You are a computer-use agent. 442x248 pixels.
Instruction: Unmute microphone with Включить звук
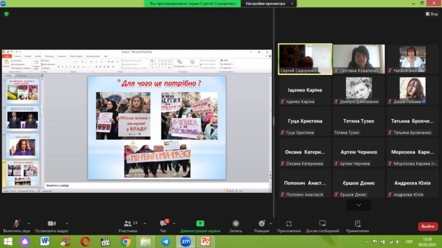pyautogui.click(x=16, y=226)
